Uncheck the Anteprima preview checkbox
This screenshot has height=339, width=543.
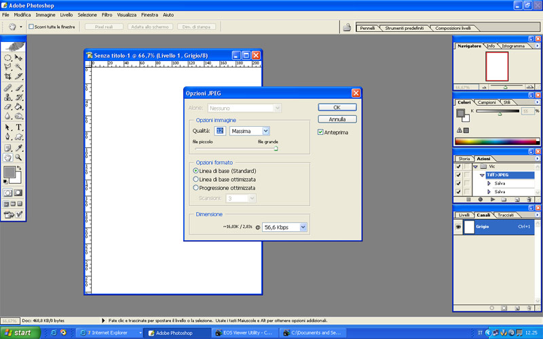pos(321,132)
